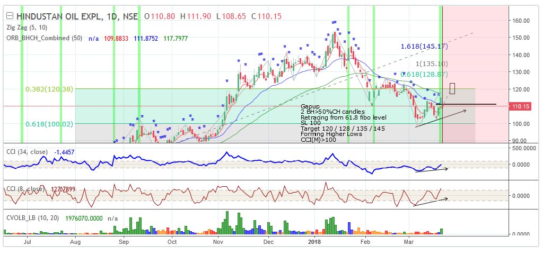Select the 0.618(128.87) extension label

[x=424, y=74]
